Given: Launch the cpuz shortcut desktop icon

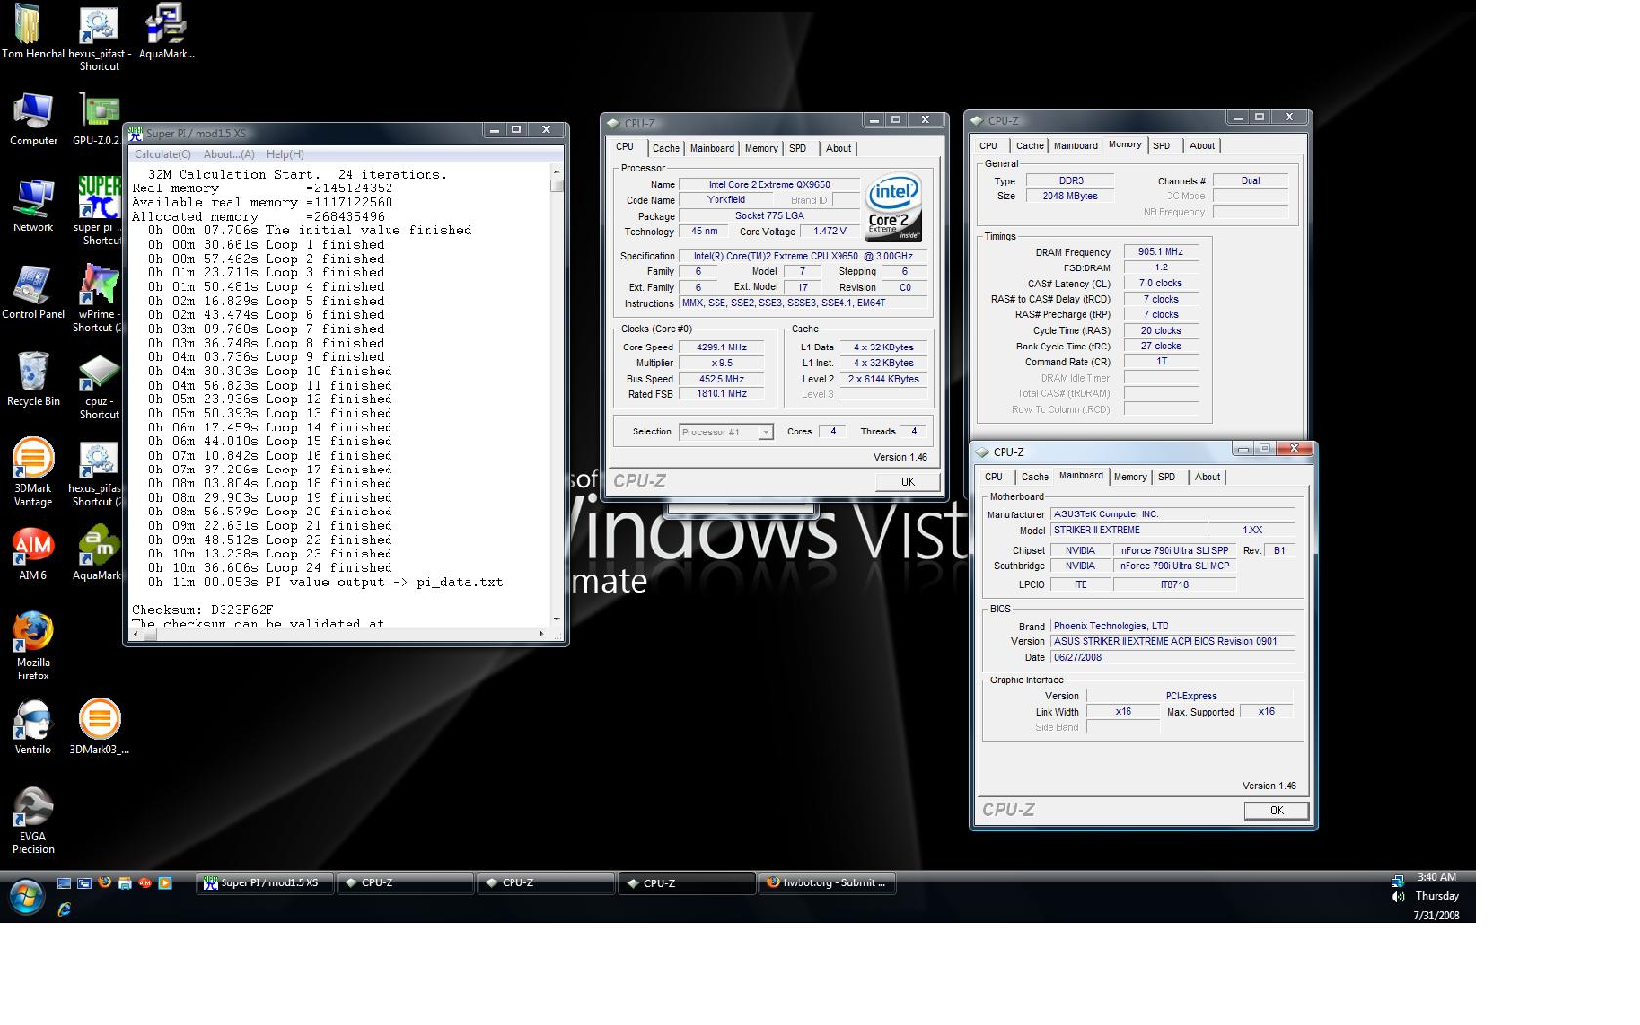Looking at the screenshot, I should 98,387.
